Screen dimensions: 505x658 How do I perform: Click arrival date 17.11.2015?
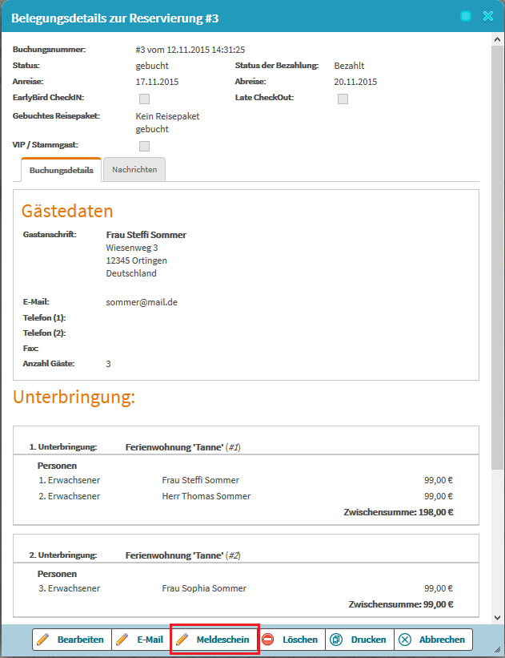point(157,82)
